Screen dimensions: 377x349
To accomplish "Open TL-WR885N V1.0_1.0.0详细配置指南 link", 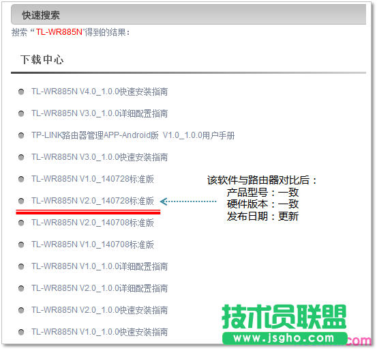I will [100, 266].
